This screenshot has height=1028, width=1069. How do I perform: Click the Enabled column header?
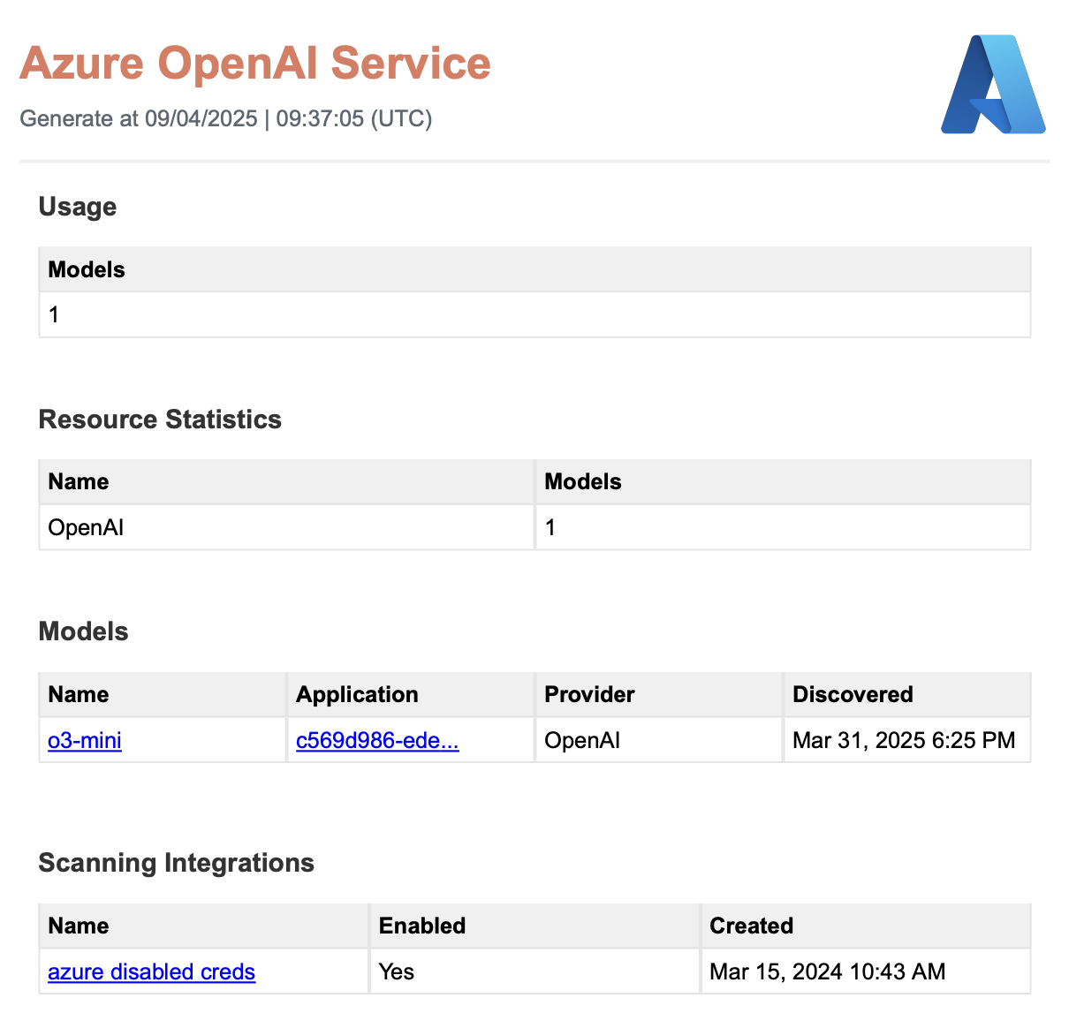click(x=422, y=926)
